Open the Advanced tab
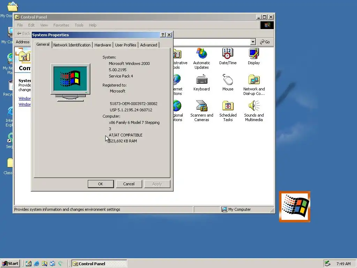Image resolution: width=357 pixels, height=268 pixels. coord(149,45)
